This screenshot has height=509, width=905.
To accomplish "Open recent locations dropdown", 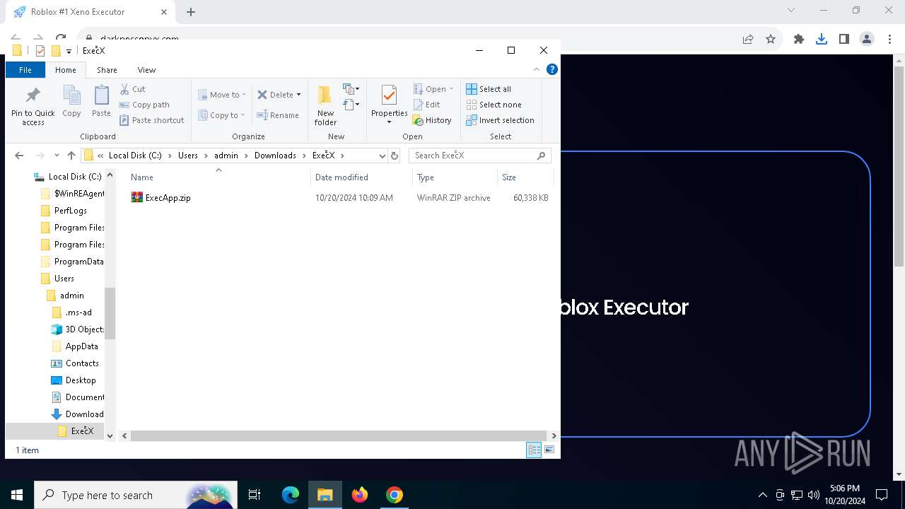I will (x=57, y=156).
